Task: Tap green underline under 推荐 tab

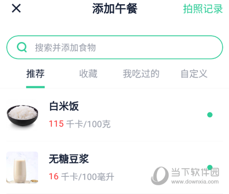Action: pos(36,87)
